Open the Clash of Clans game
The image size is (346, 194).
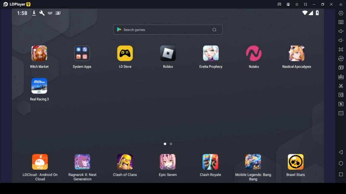pyautogui.click(x=125, y=162)
